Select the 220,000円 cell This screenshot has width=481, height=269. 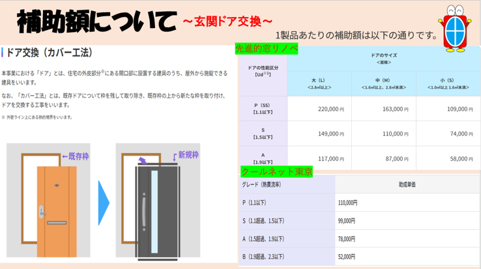point(319,109)
